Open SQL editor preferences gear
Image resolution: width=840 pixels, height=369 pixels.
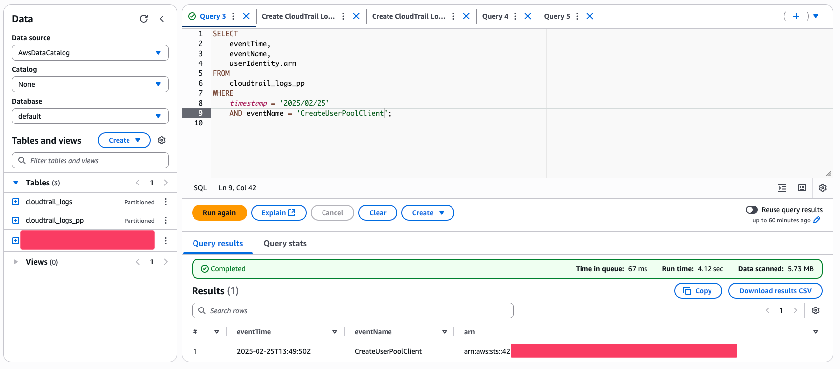823,188
